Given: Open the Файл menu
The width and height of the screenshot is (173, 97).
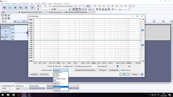Looking at the screenshot, I should tap(2, 4).
